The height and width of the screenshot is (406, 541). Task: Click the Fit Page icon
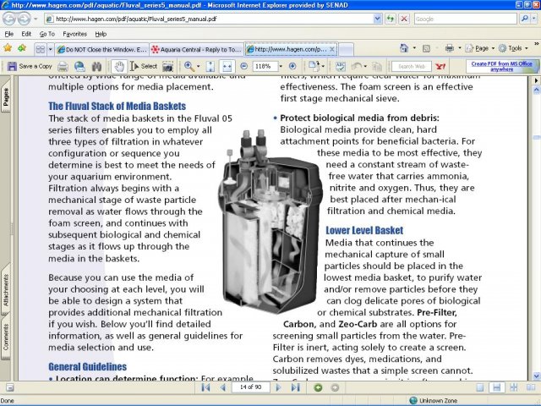point(210,66)
